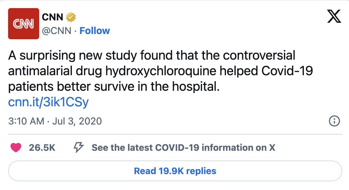Click the tweet's last line about the hospital
The width and height of the screenshot is (349, 190).
[x=114, y=87]
